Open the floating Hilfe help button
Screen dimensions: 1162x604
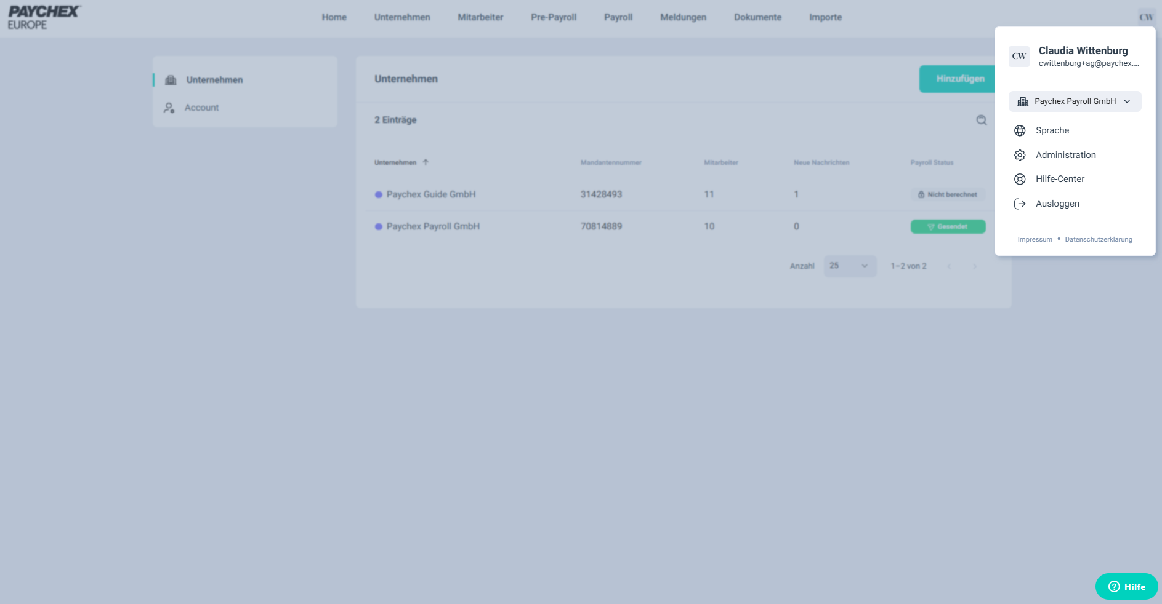coord(1126,586)
